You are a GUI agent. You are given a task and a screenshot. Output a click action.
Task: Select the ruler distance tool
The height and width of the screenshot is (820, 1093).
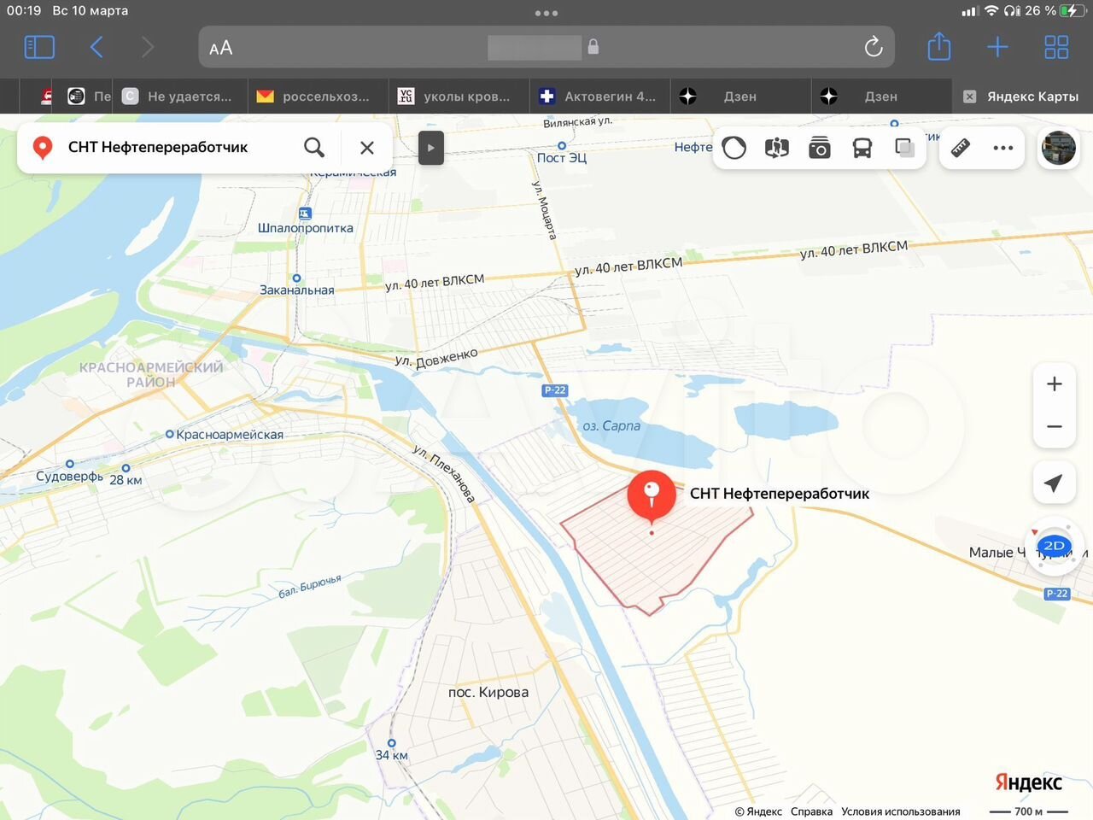pyautogui.click(x=961, y=148)
